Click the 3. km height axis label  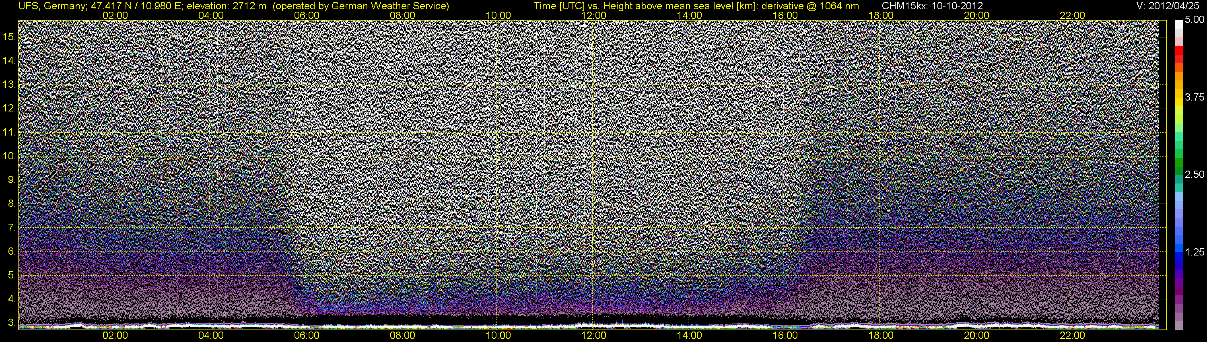coord(12,323)
